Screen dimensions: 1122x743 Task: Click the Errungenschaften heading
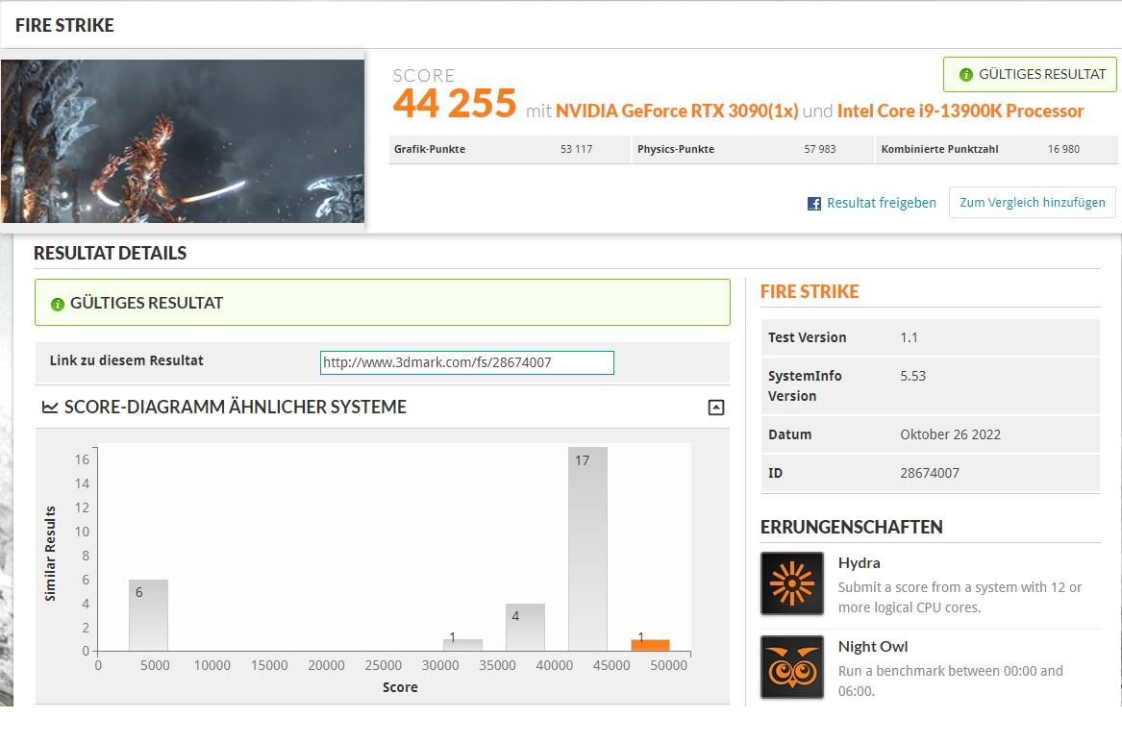coord(852,527)
